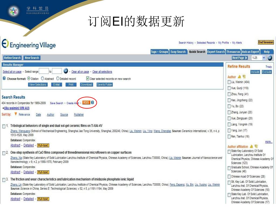Image resolution: width=276 pixels, height=207 pixels.
Task: Tick the checkbox for result 2
Action: (4, 153)
